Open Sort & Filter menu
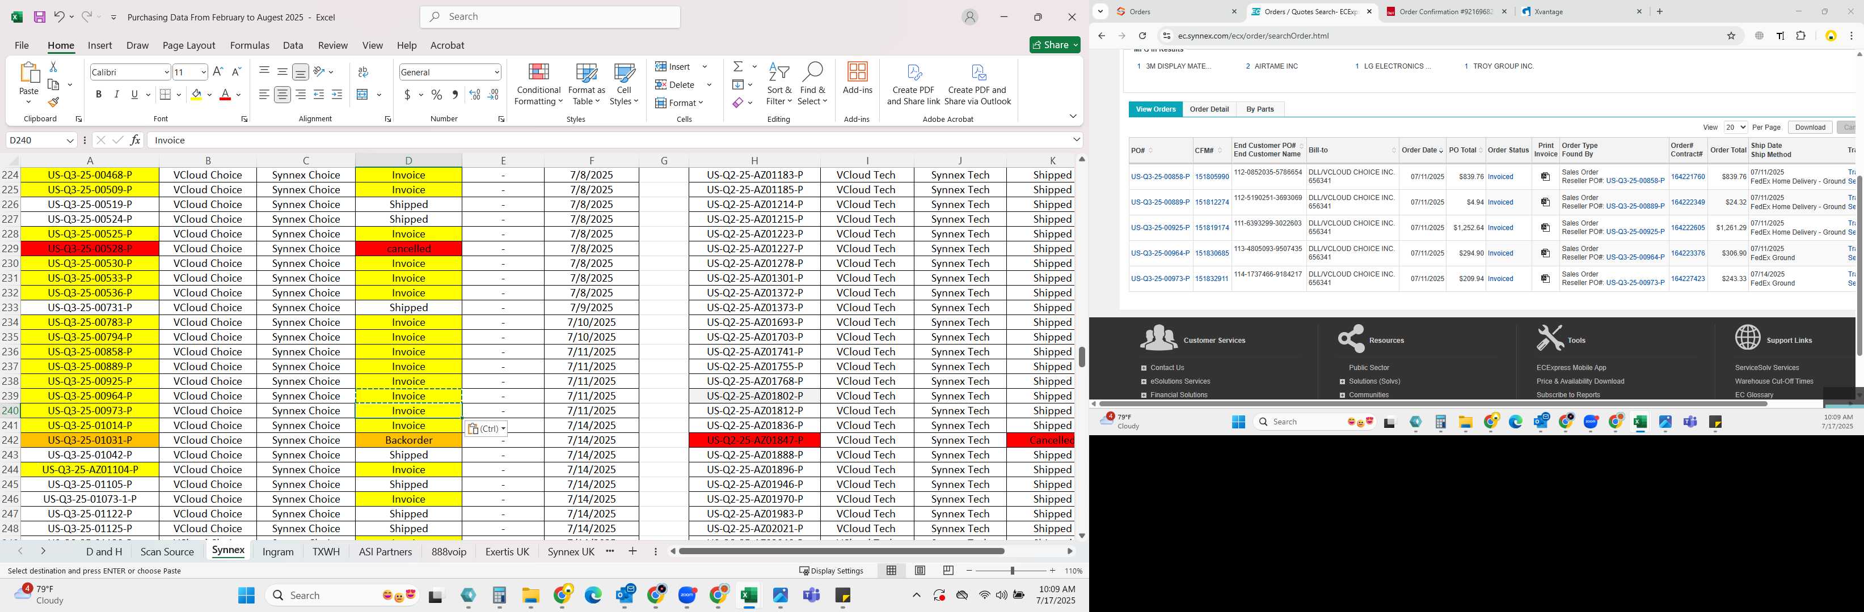The image size is (1864, 612). (x=779, y=84)
